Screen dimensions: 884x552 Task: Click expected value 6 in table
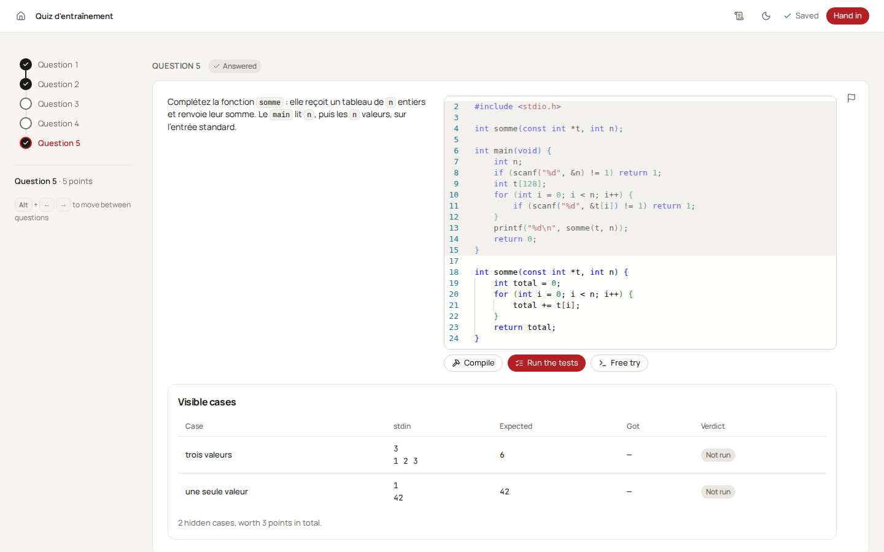(x=502, y=455)
